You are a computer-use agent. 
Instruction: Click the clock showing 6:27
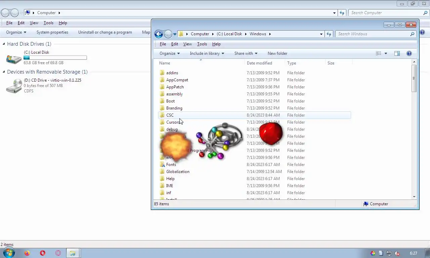(414, 253)
